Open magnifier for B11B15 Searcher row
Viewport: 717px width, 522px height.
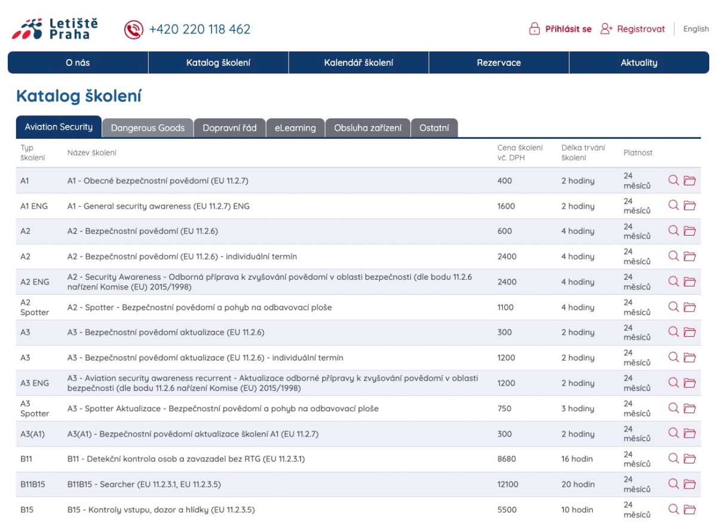(x=673, y=484)
